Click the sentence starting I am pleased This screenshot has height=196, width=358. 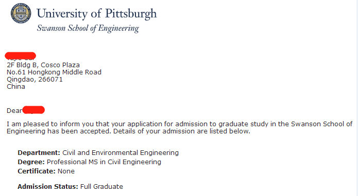(179, 124)
